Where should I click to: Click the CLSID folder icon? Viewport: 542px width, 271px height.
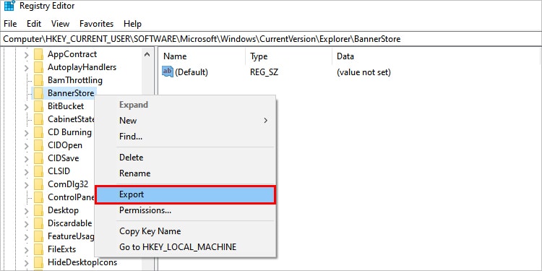coord(38,171)
